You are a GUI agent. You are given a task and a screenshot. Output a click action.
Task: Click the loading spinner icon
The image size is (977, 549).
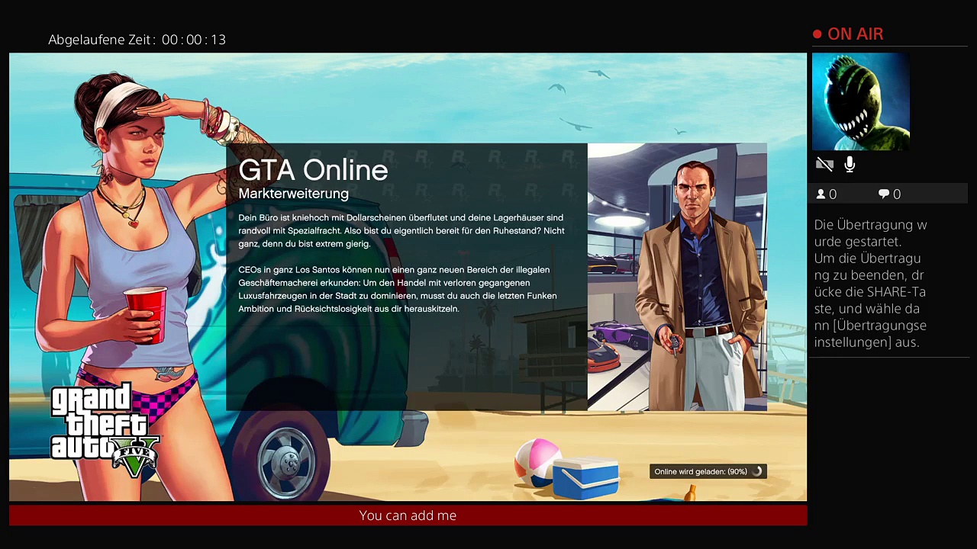pos(756,472)
